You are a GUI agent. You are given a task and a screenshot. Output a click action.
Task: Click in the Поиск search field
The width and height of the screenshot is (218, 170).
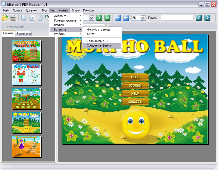pyautogui.click(x=177, y=18)
